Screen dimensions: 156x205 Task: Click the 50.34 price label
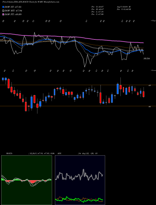[x=147, y=59]
